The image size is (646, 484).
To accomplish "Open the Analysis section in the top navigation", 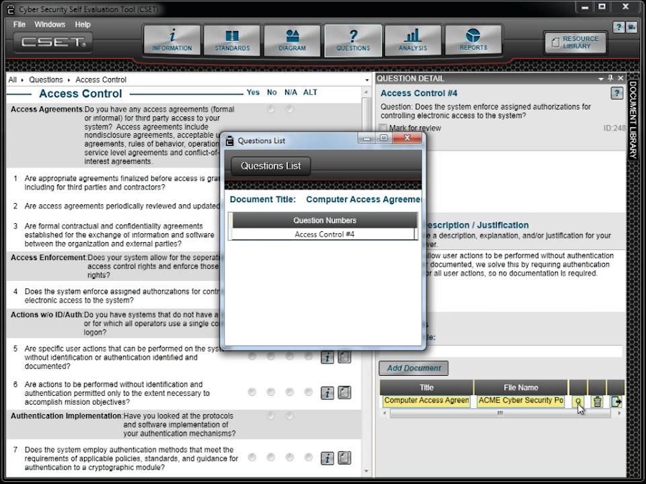I will coord(412,40).
